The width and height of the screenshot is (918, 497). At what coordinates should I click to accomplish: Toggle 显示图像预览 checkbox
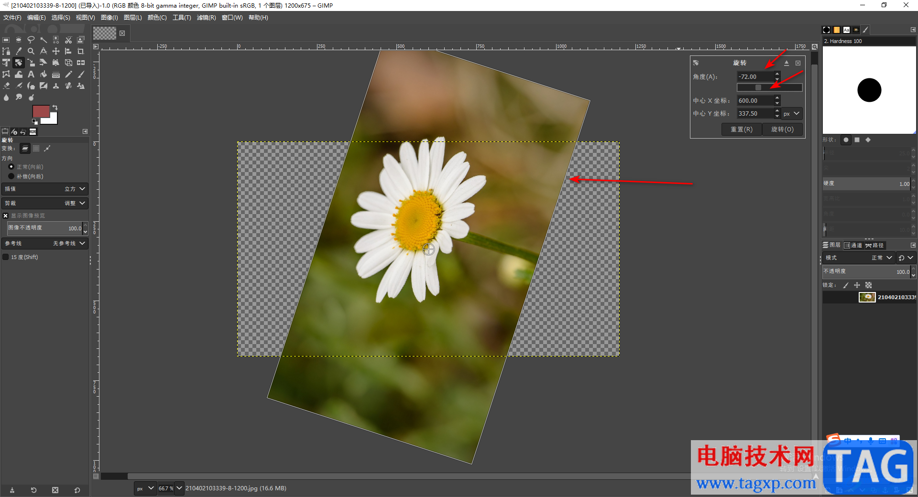click(x=6, y=216)
